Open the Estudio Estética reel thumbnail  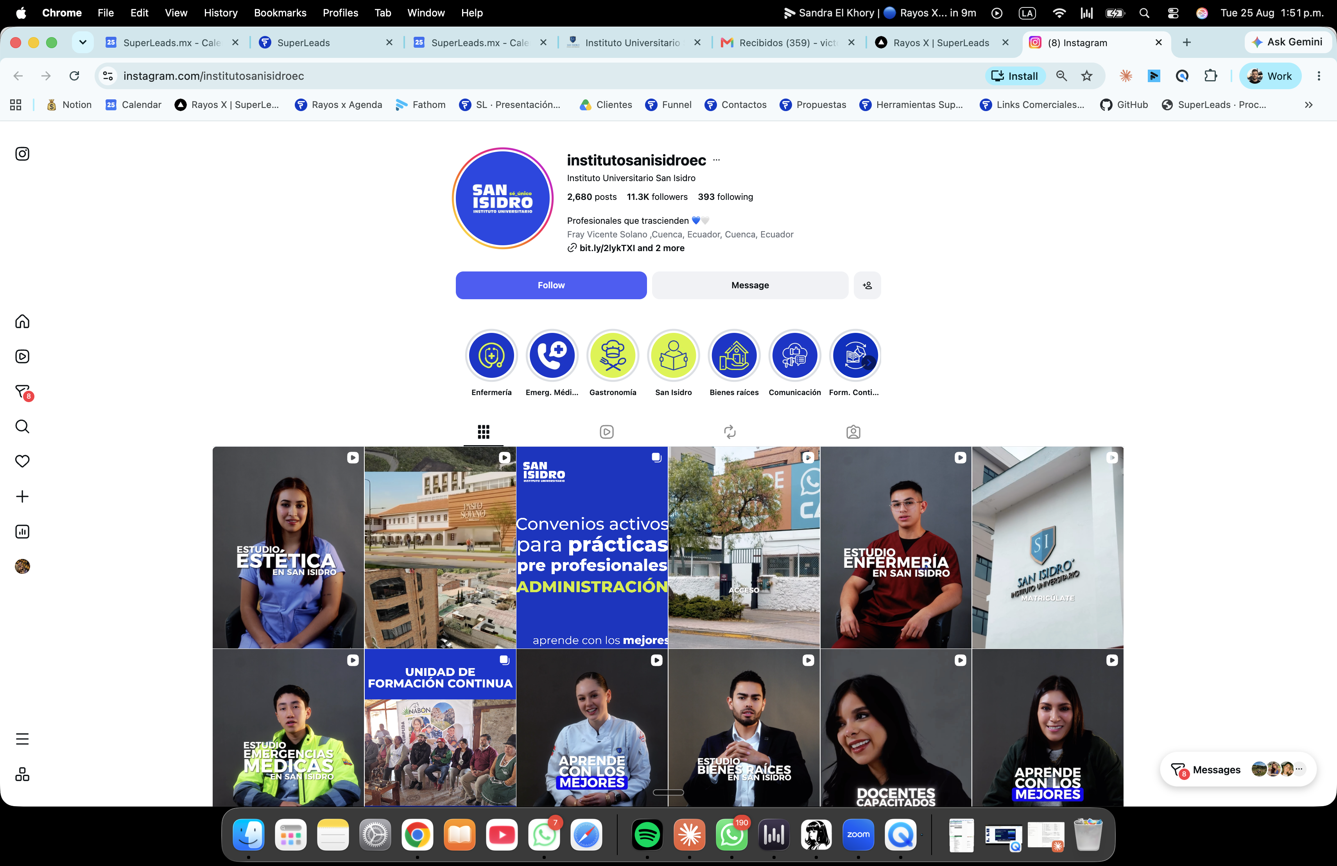click(288, 547)
